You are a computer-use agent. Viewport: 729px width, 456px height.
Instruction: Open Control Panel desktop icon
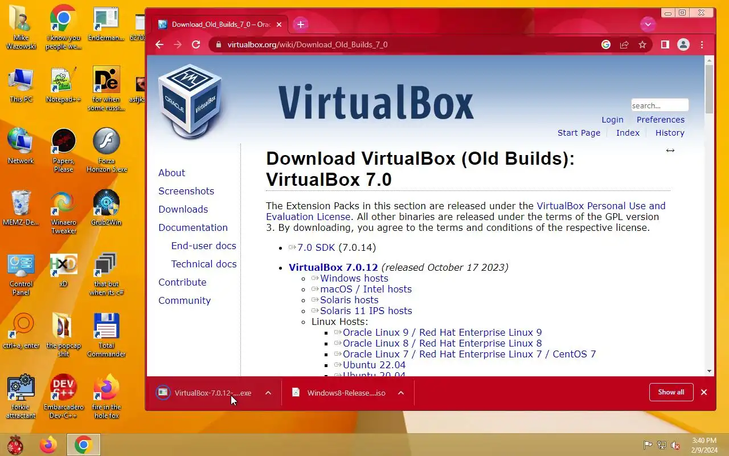(21, 275)
